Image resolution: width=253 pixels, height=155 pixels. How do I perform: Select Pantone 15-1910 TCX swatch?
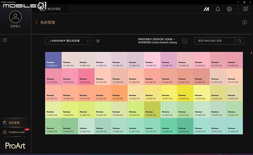(x=86, y=77)
